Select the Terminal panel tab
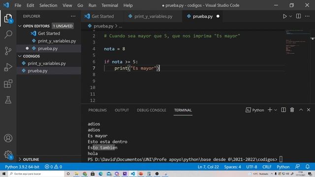Image resolution: width=315 pixels, height=177 pixels. coord(183,110)
